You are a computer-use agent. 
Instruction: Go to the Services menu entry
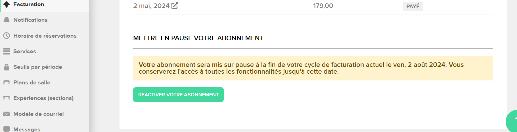click(25, 51)
